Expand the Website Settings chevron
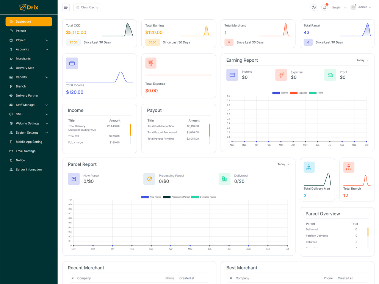 pyautogui.click(x=47, y=123)
